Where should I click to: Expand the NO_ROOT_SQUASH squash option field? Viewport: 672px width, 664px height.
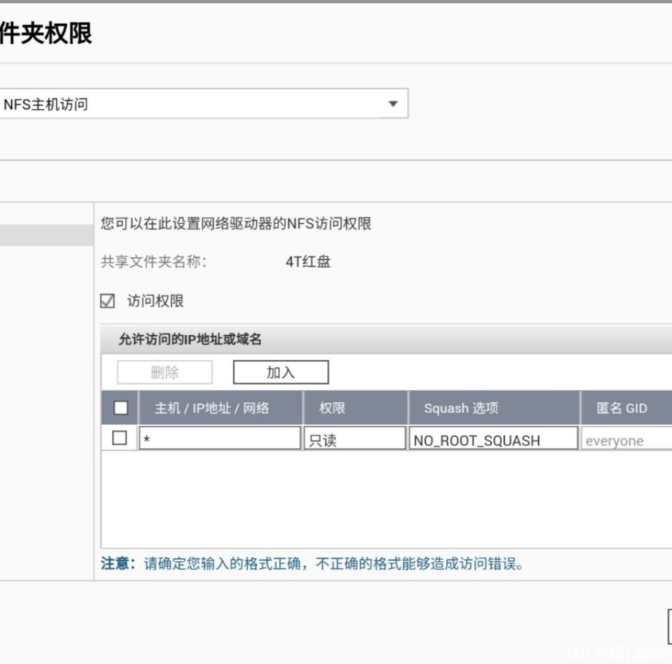493,439
